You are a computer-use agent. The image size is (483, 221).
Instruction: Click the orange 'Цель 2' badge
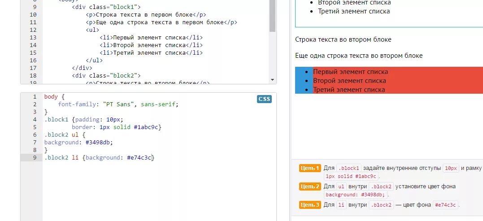(x=310, y=186)
